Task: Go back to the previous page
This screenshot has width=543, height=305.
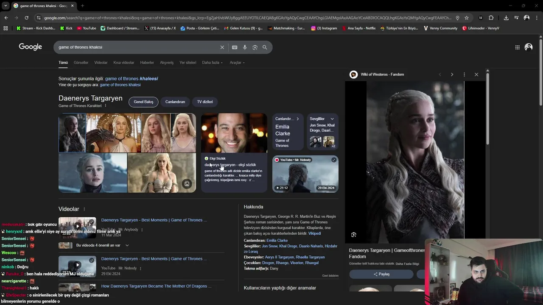Action: [x=6, y=18]
